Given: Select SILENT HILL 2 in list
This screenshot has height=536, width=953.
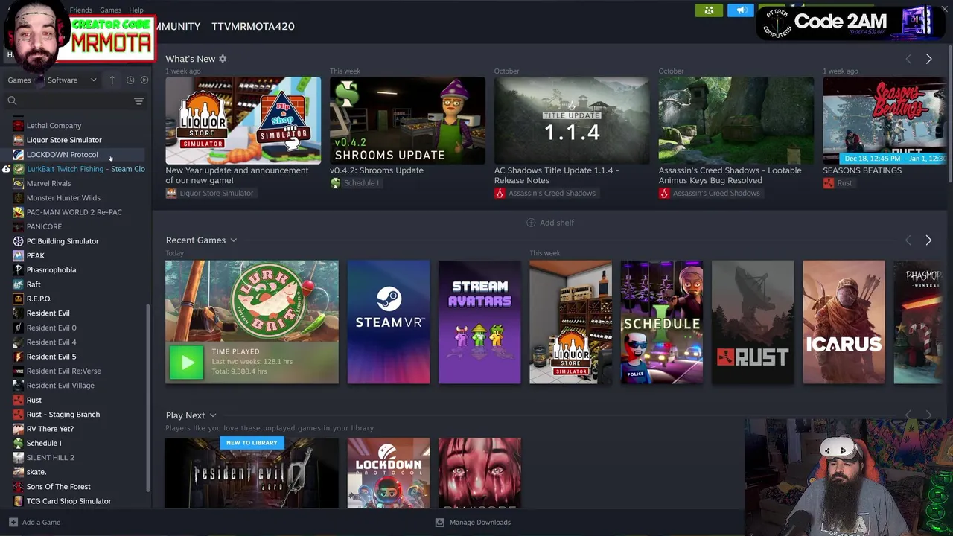Looking at the screenshot, I should (50, 458).
